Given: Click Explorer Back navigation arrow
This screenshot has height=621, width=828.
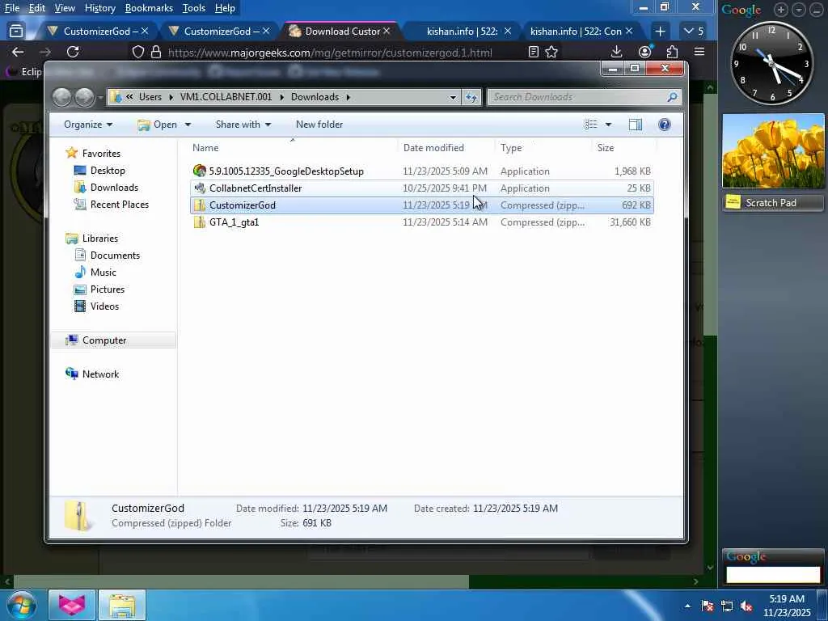Looking at the screenshot, I should [61, 97].
